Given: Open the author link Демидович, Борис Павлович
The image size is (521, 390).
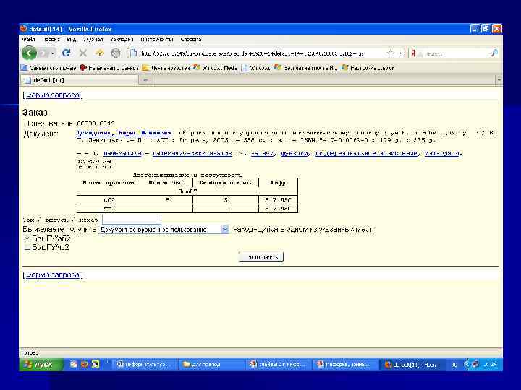Looking at the screenshot, I should tap(124, 133).
